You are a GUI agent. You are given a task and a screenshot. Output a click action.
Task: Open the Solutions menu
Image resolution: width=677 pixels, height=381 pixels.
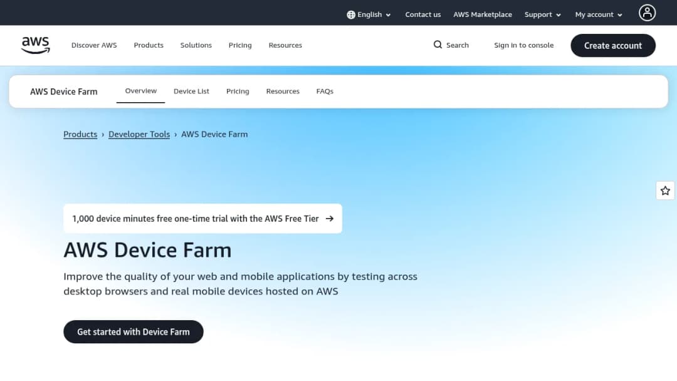(x=196, y=45)
